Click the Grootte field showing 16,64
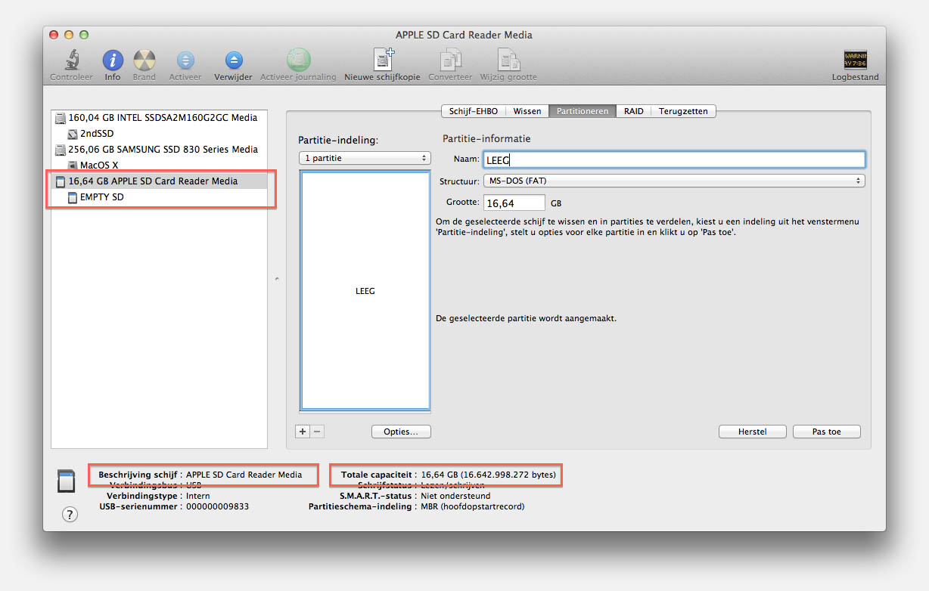The height and width of the screenshot is (591, 929). click(x=514, y=203)
